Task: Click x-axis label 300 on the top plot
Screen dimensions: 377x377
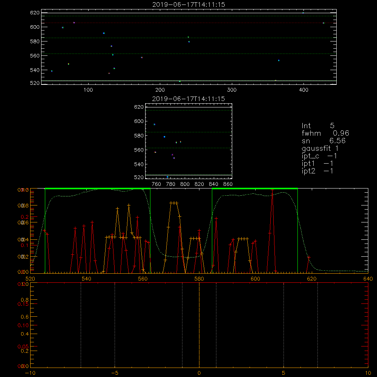Action: point(232,90)
